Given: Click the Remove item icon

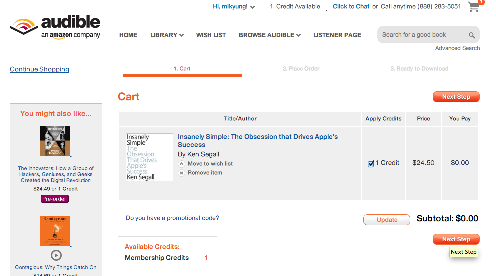Looking at the screenshot, I should point(181,173).
